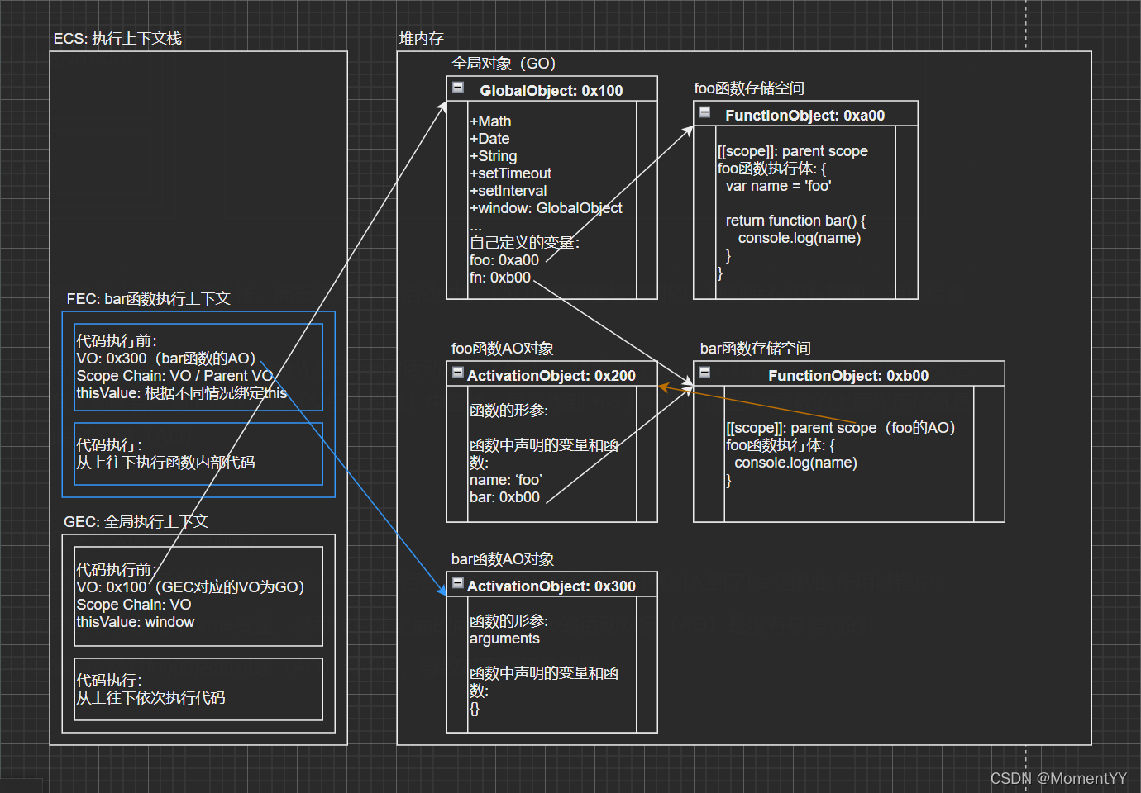Click '代码执行前:' in bar FEC box
Screen dimensions: 1141x793
pyautogui.click(x=117, y=341)
